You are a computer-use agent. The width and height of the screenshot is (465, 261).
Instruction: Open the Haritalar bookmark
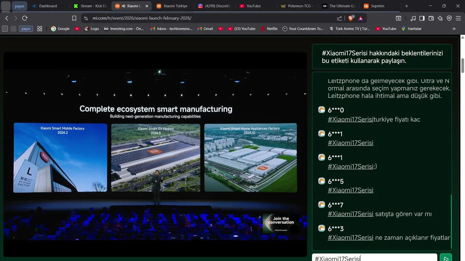411,29
